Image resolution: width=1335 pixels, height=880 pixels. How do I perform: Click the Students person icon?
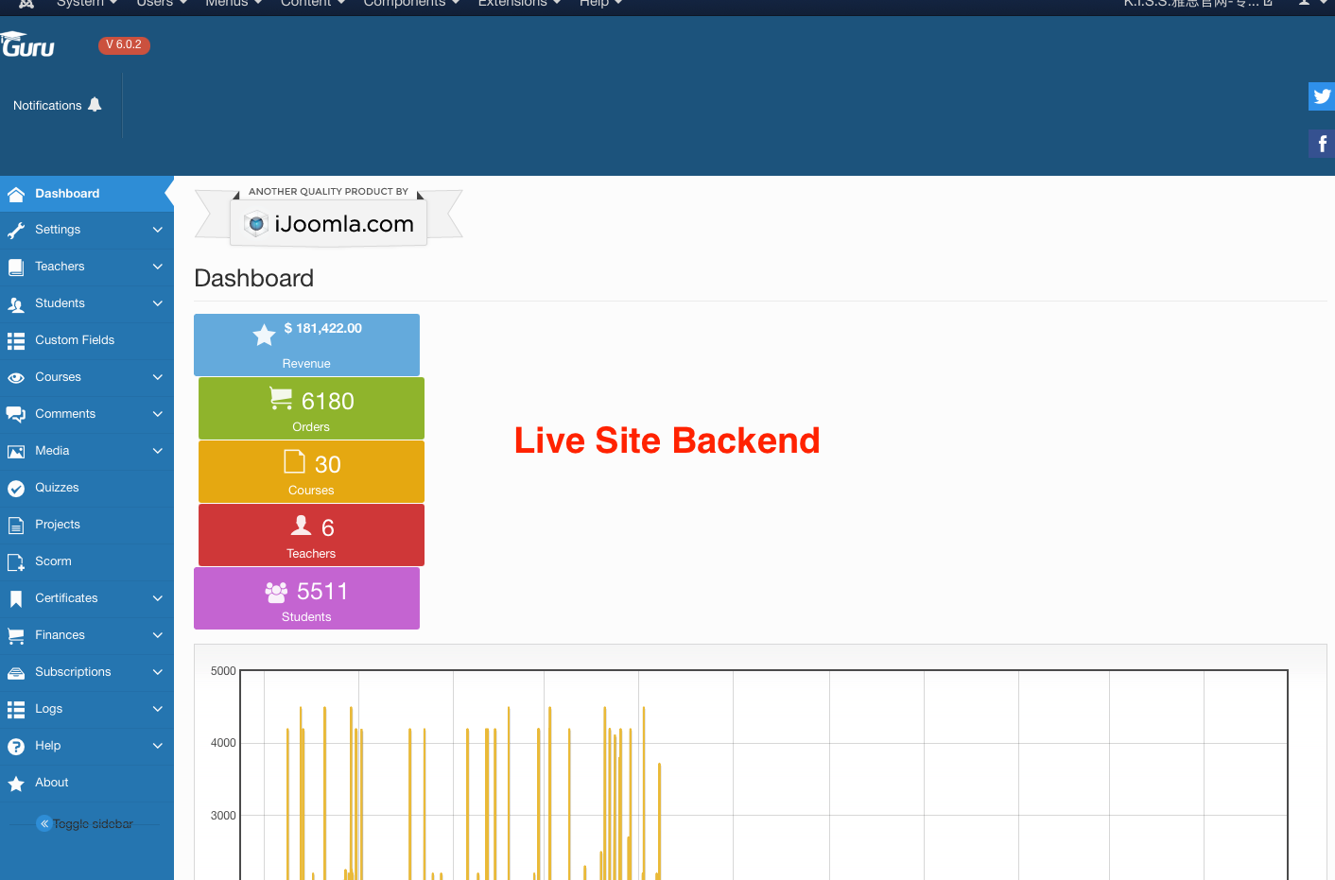coord(16,303)
